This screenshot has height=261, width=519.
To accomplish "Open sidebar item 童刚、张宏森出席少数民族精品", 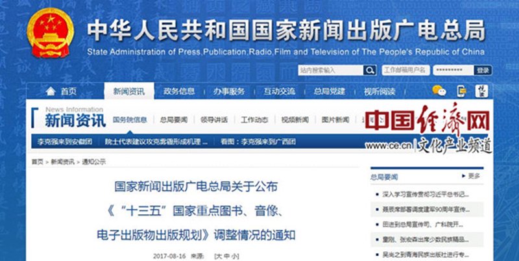I will [x=426, y=240].
